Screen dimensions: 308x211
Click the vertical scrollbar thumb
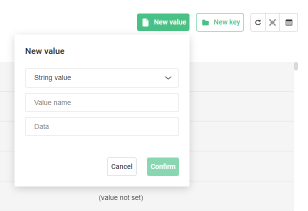[x=296, y=67]
